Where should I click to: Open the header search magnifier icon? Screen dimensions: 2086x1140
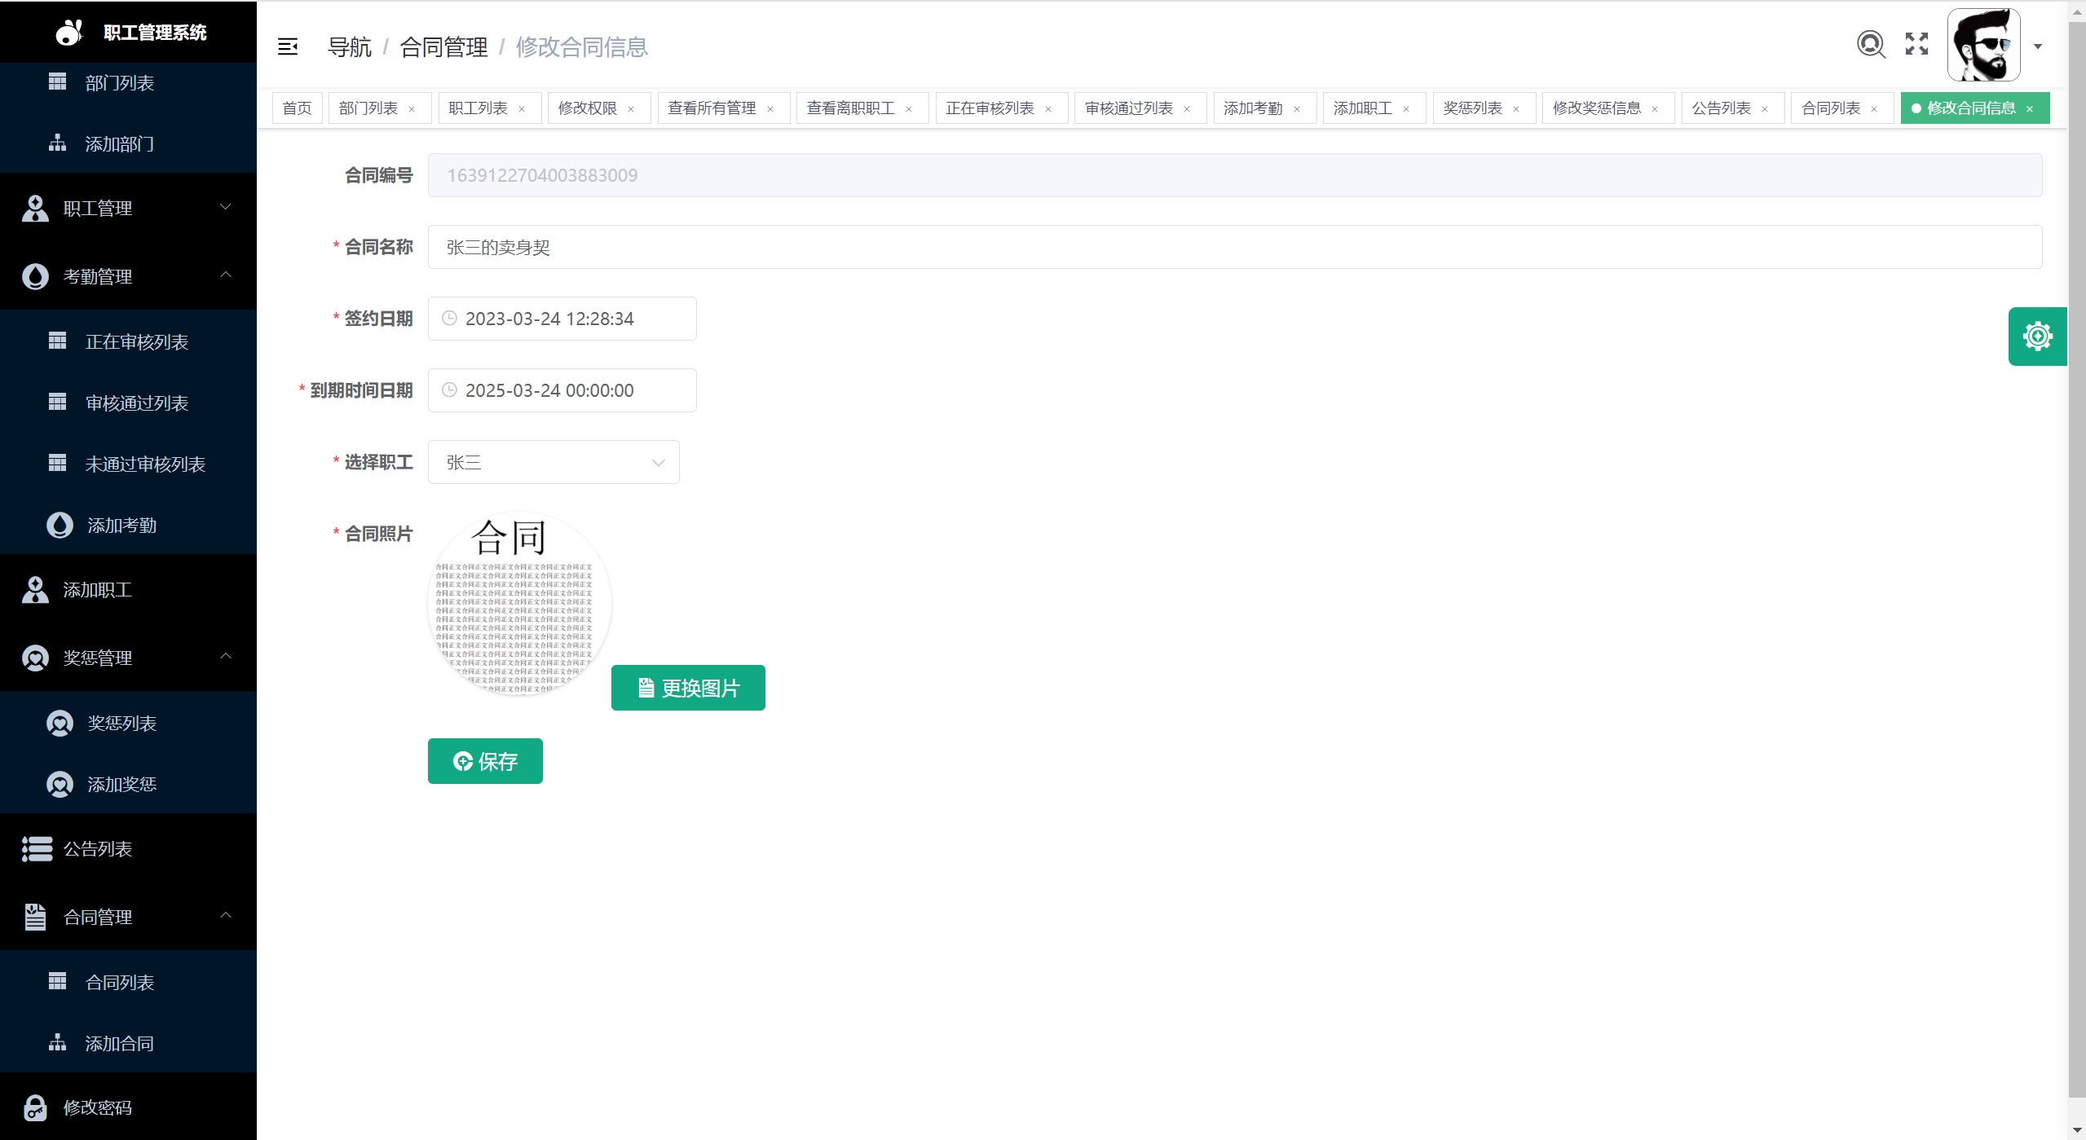pyautogui.click(x=1871, y=44)
